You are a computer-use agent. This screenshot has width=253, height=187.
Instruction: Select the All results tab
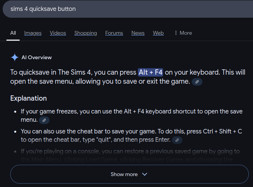pos(13,33)
